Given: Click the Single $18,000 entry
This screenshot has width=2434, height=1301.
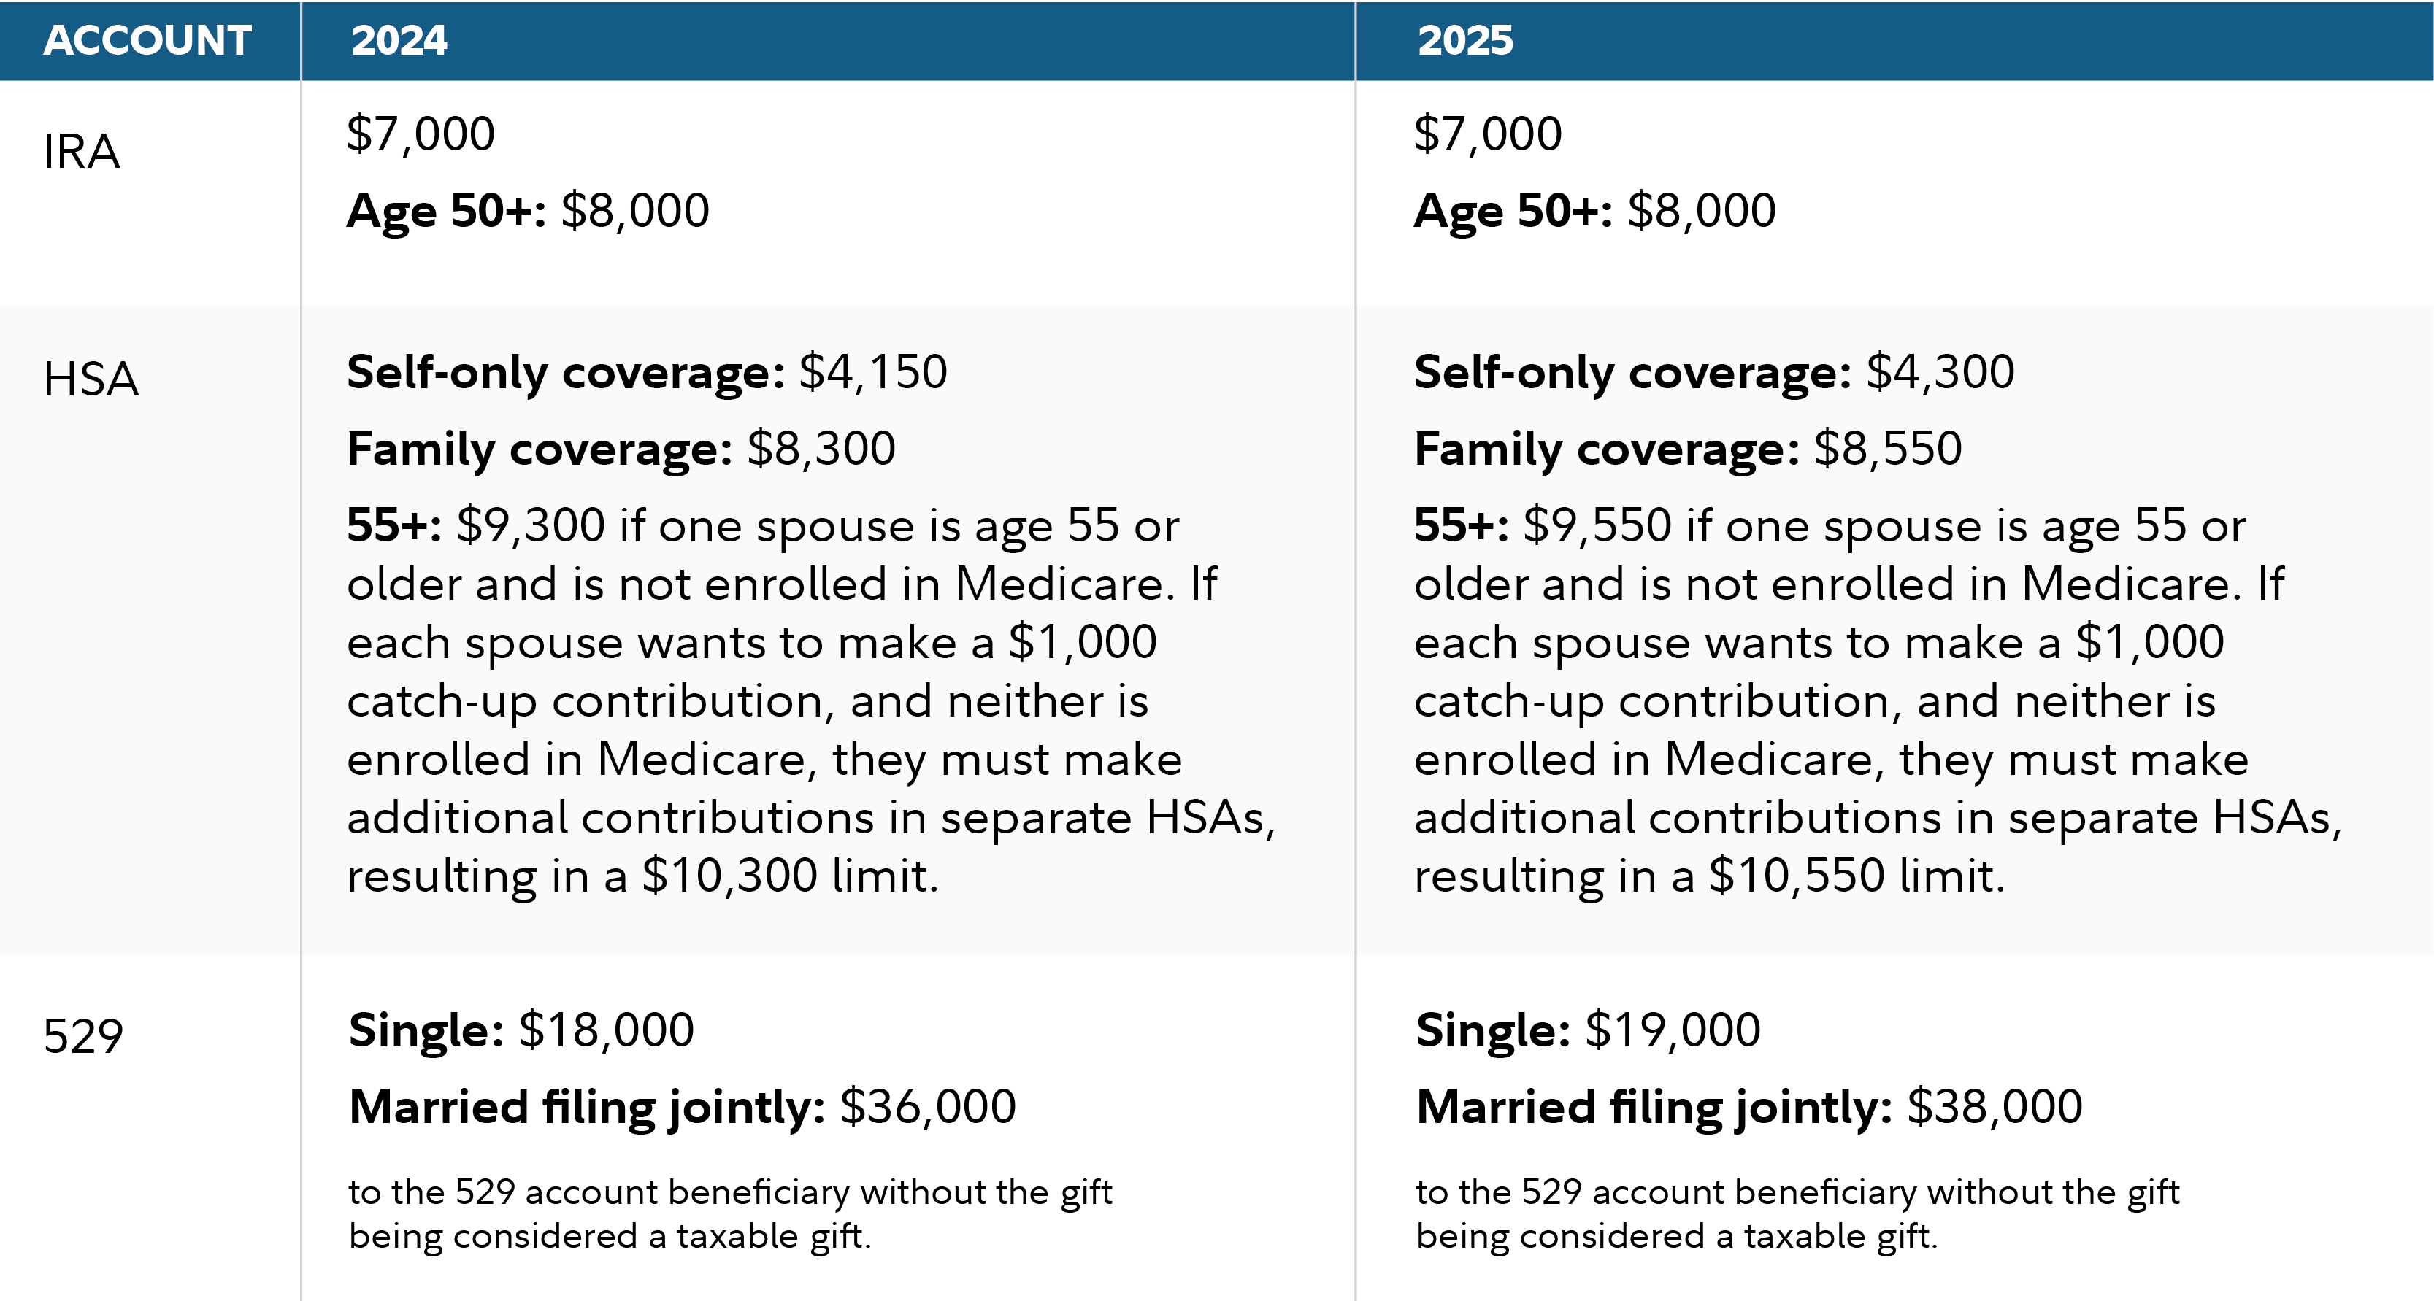Looking at the screenshot, I should point(521,1029).
